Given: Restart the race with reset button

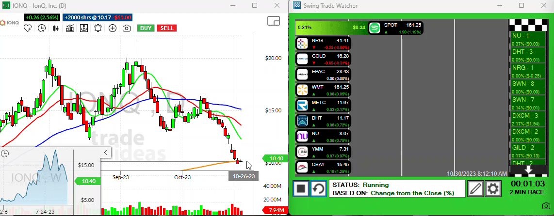Looking at the screenshot, I should point(318,188).
